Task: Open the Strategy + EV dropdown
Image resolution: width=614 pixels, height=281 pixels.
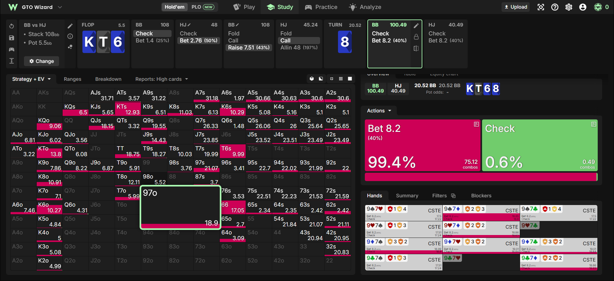Action: click(x=31, y=79)
